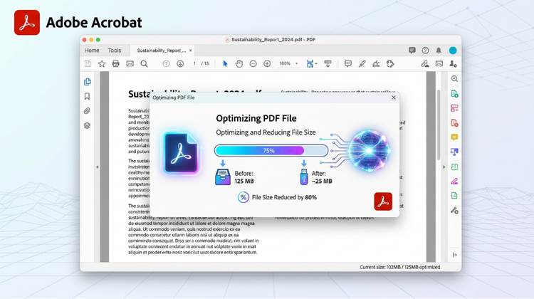The image size is (534, 299).
Task: Go to previous page arrow icon
Action: 166,63
